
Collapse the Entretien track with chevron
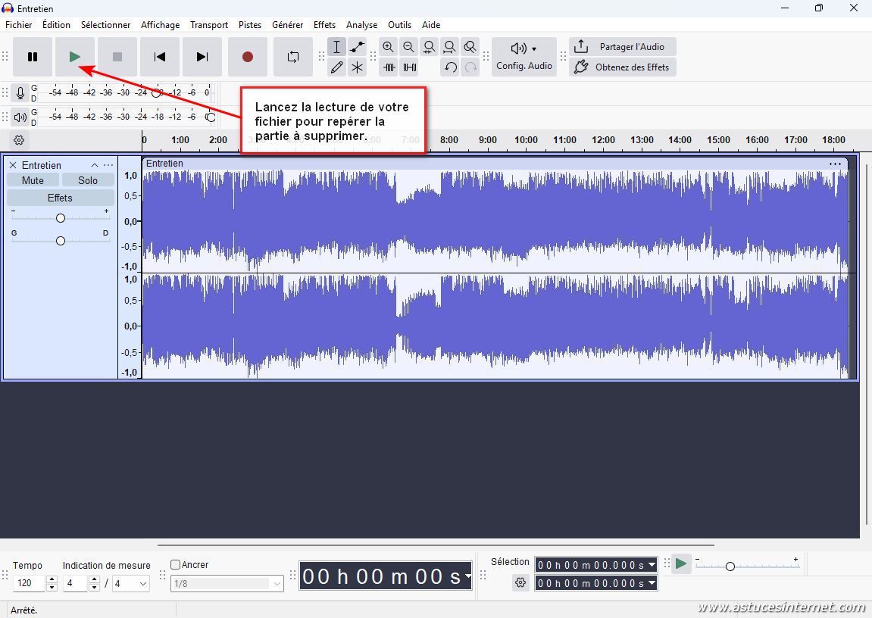pos(95,165)
